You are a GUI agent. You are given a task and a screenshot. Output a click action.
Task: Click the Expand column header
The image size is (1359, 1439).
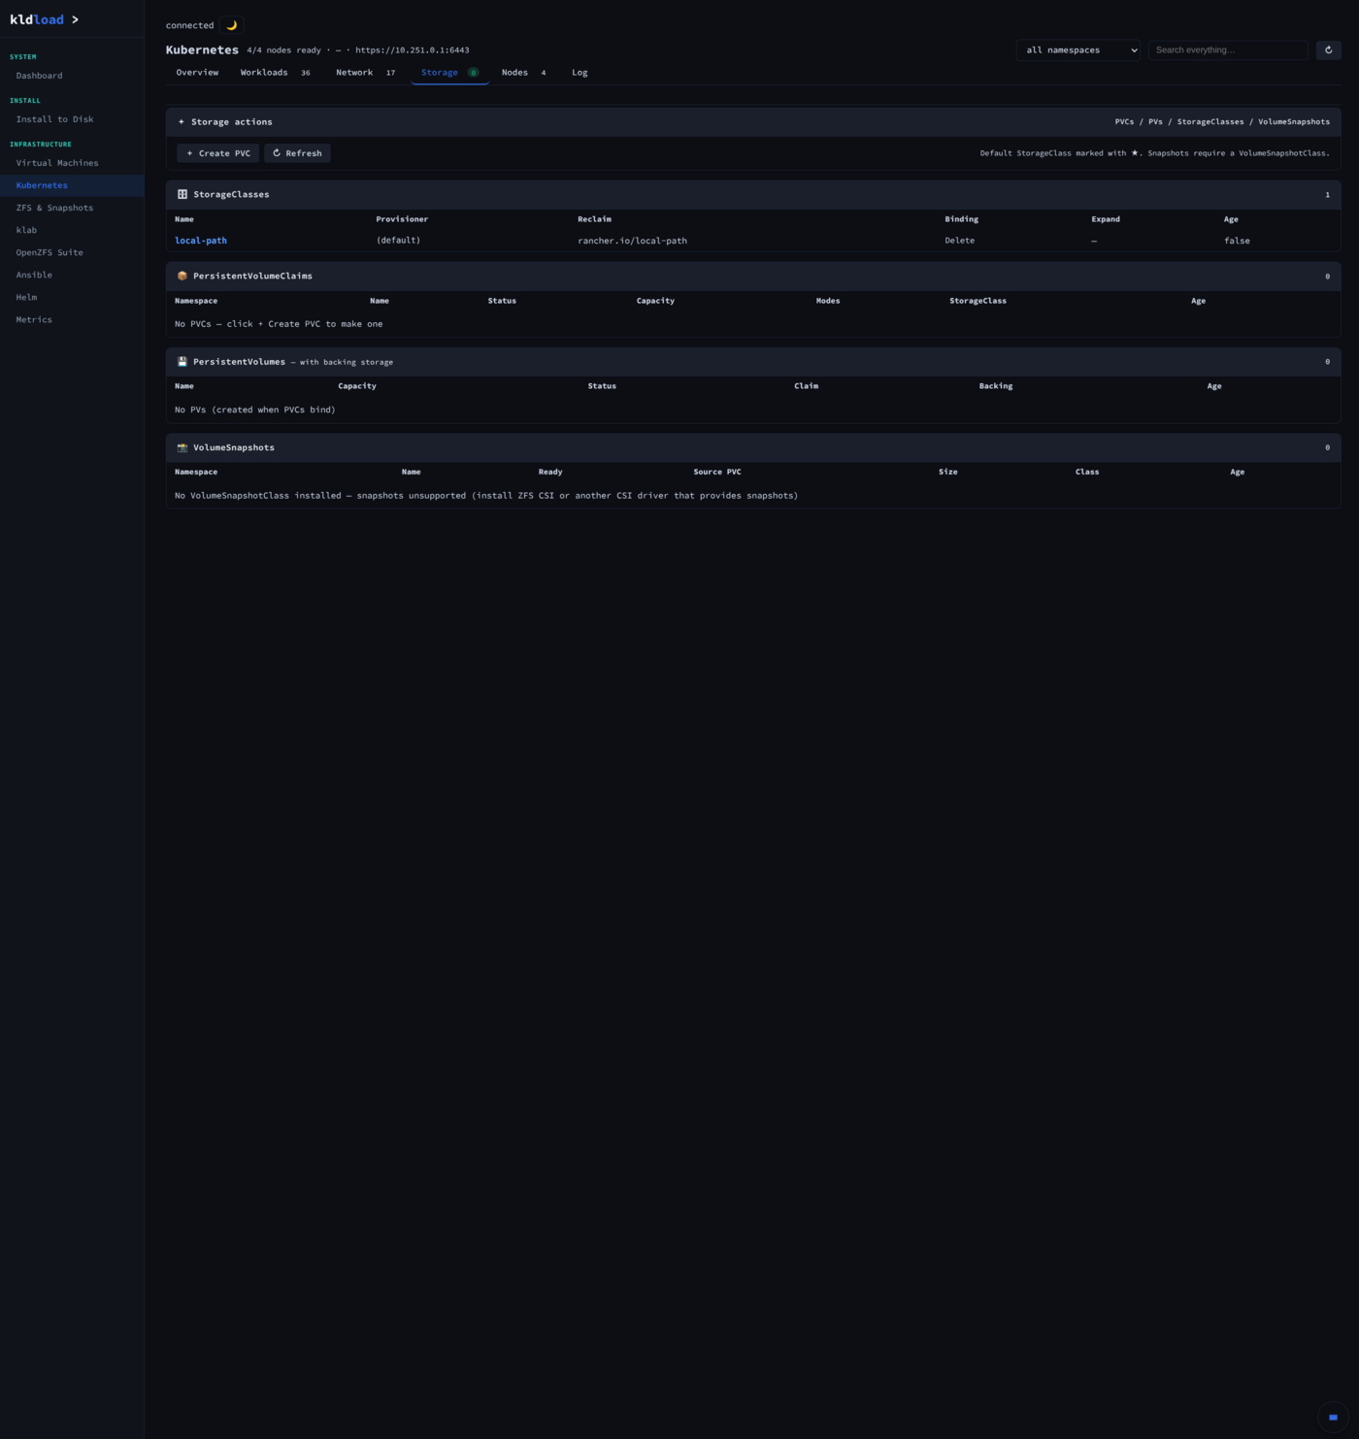[1106, 219]
